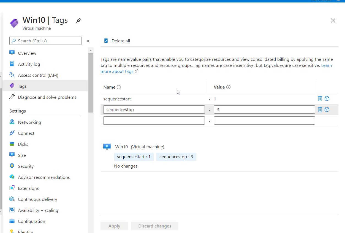Screen dimensions: 345x233
Task: Click the Security shield icon
Action: click(12, 166)
